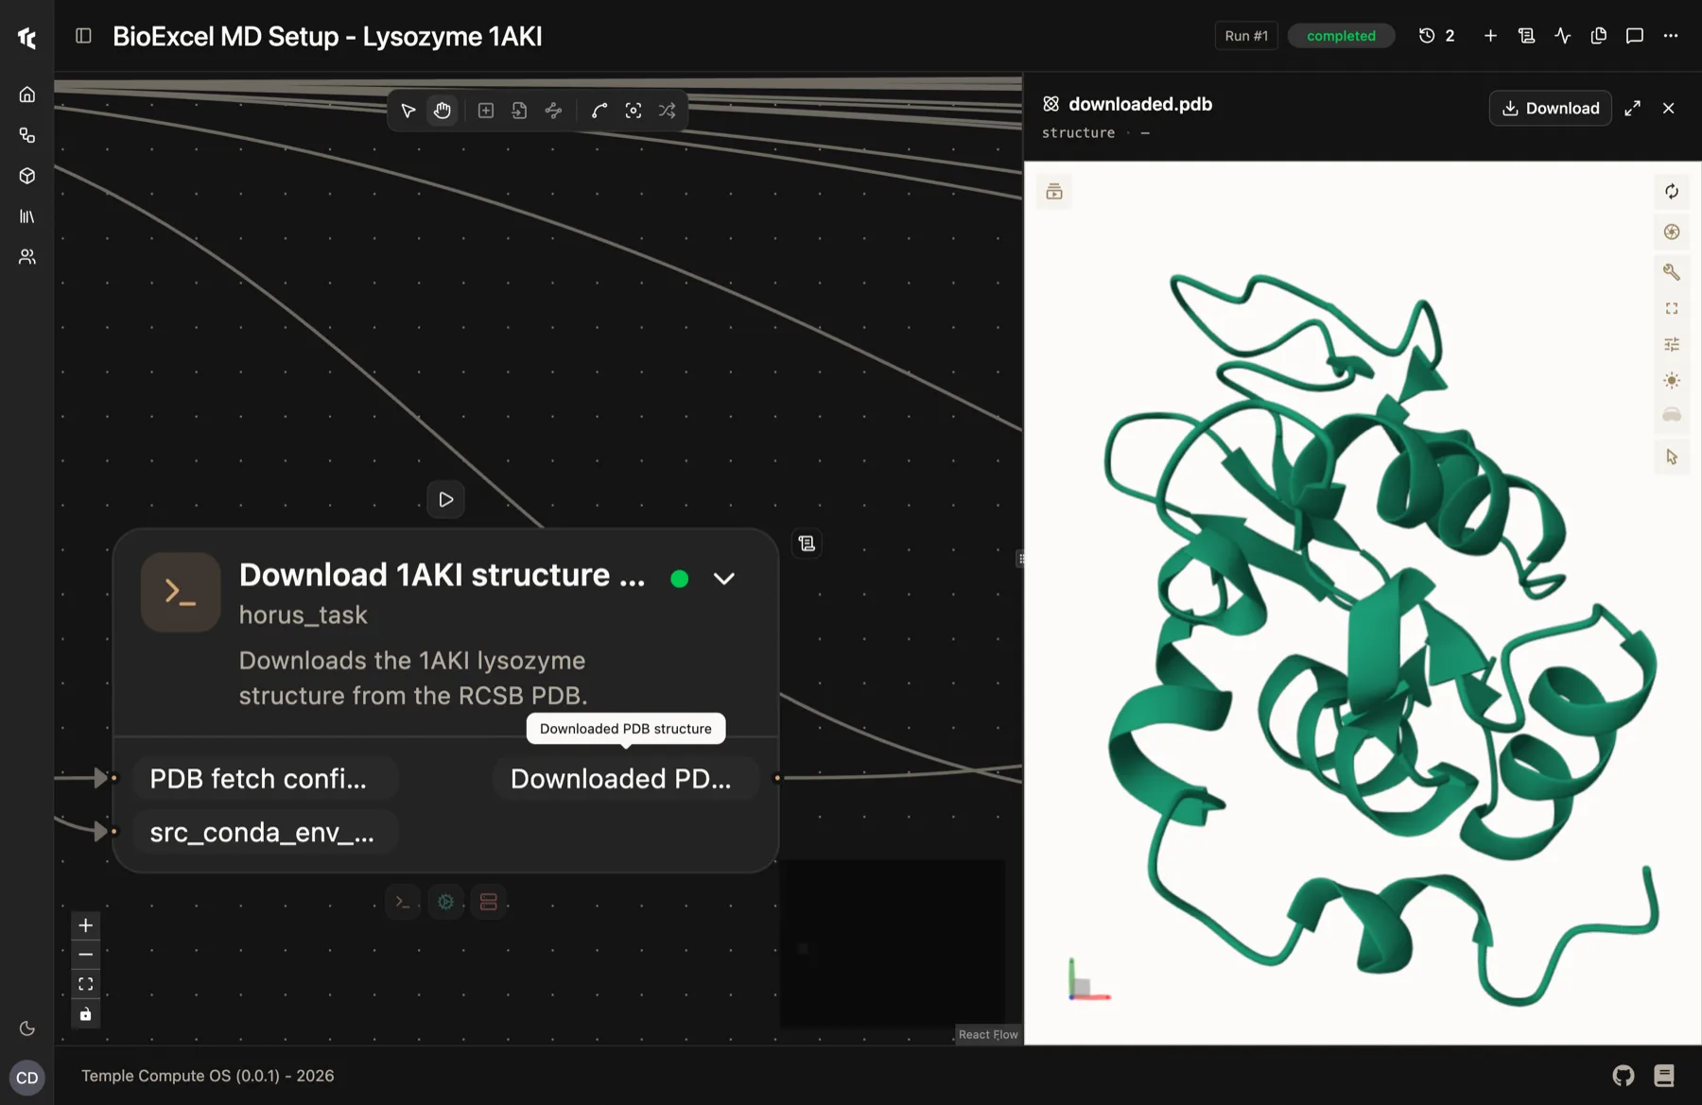Click the import file icon in canvas toolbar
The width and height of the screenshot is (1702, 1105).
click(x=519, y=111)
